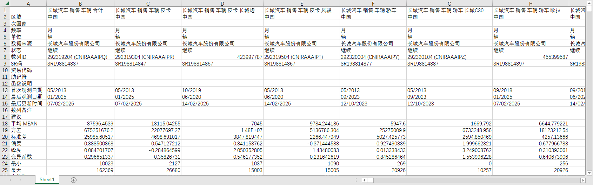
Task: Click maximum value 162369
Action: (80, 170)
